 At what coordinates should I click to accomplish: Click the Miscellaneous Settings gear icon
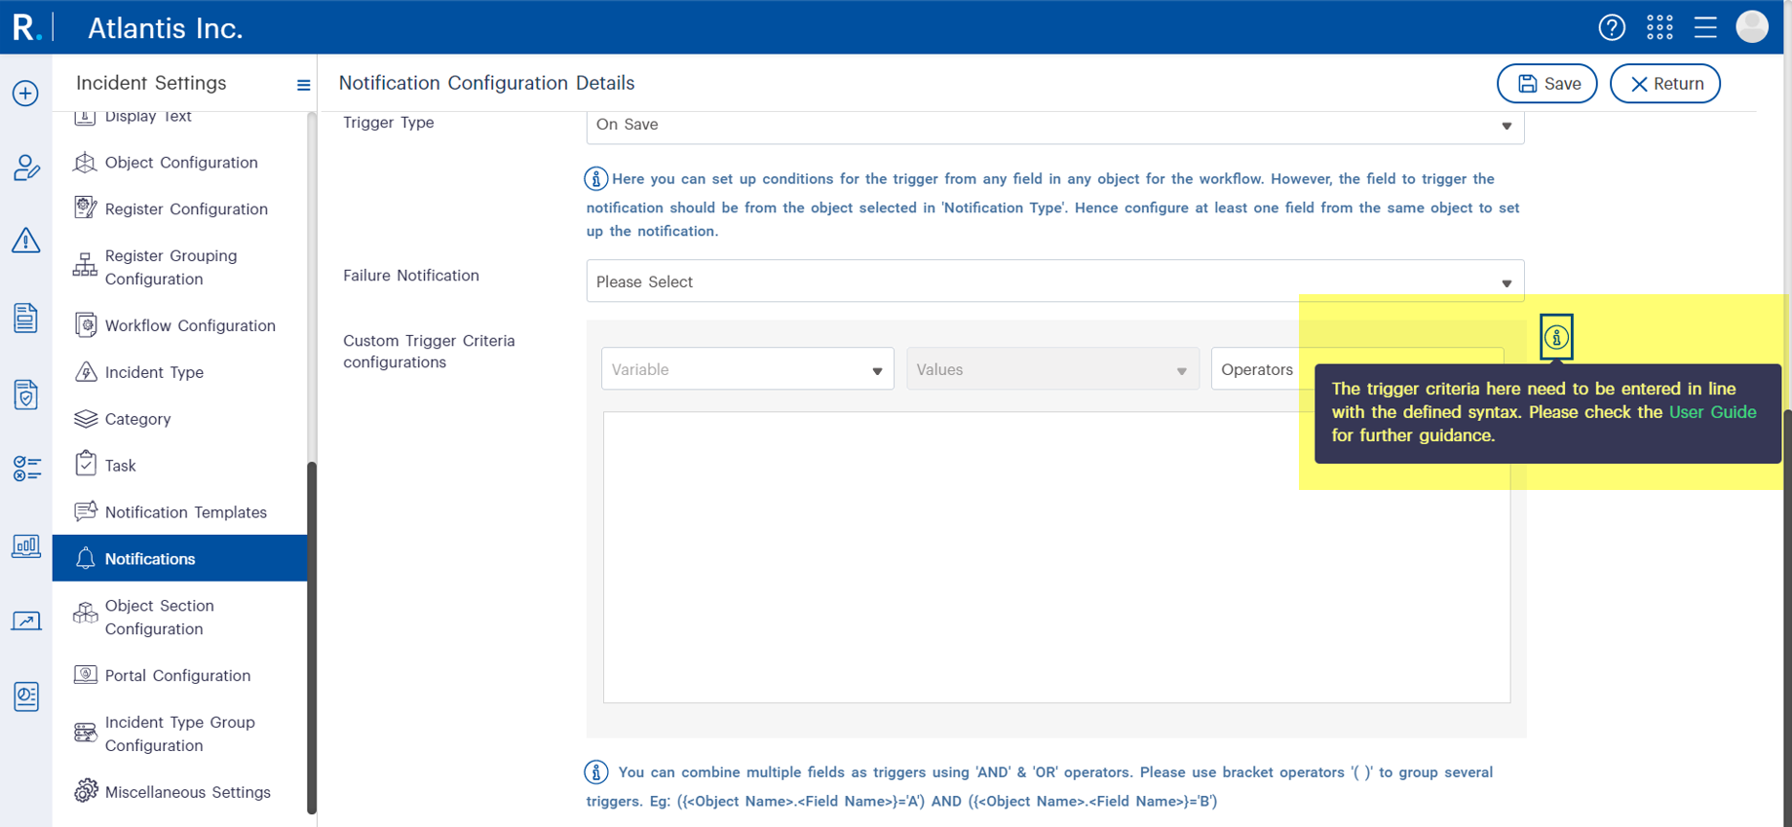(x=86, y=791)
